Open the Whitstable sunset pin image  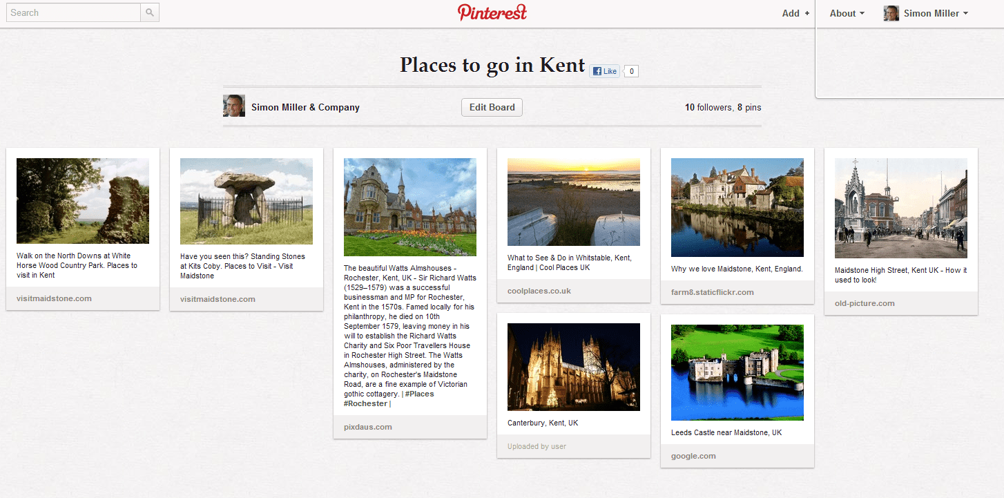point(574,202)
